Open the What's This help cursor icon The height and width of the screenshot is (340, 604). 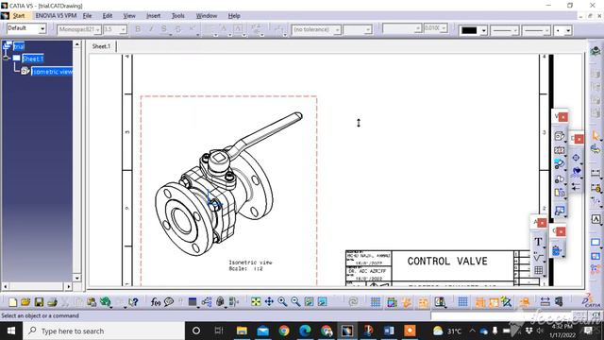point(133,302)
